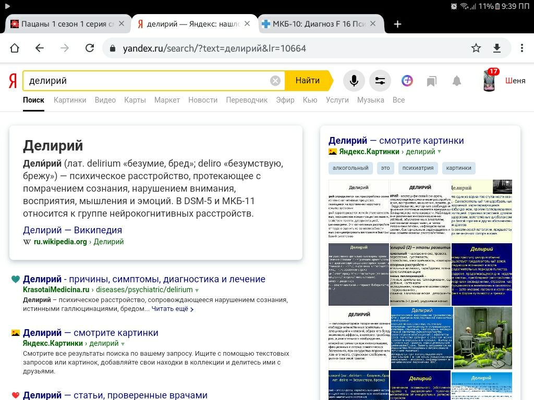Image resolution: width=534 pixels, height=400 pixels.
Task: Click the red heart icon by статьи result
Action: [x=15, y=395]
